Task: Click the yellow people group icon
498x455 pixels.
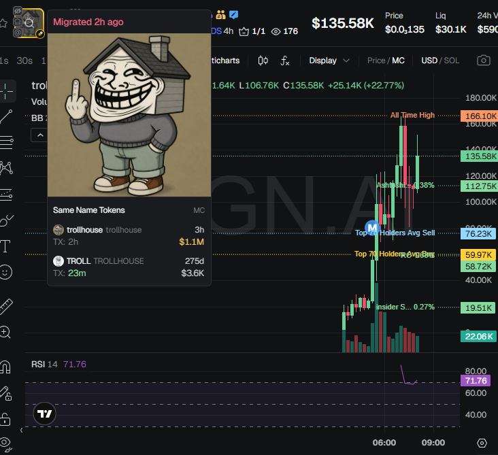Action: point(220,14)
